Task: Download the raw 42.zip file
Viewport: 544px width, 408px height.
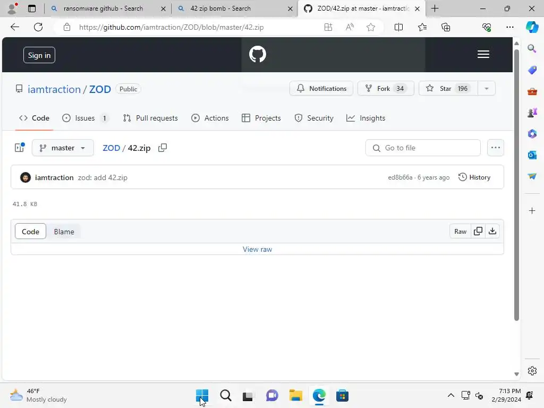Action: click(492, 232)
